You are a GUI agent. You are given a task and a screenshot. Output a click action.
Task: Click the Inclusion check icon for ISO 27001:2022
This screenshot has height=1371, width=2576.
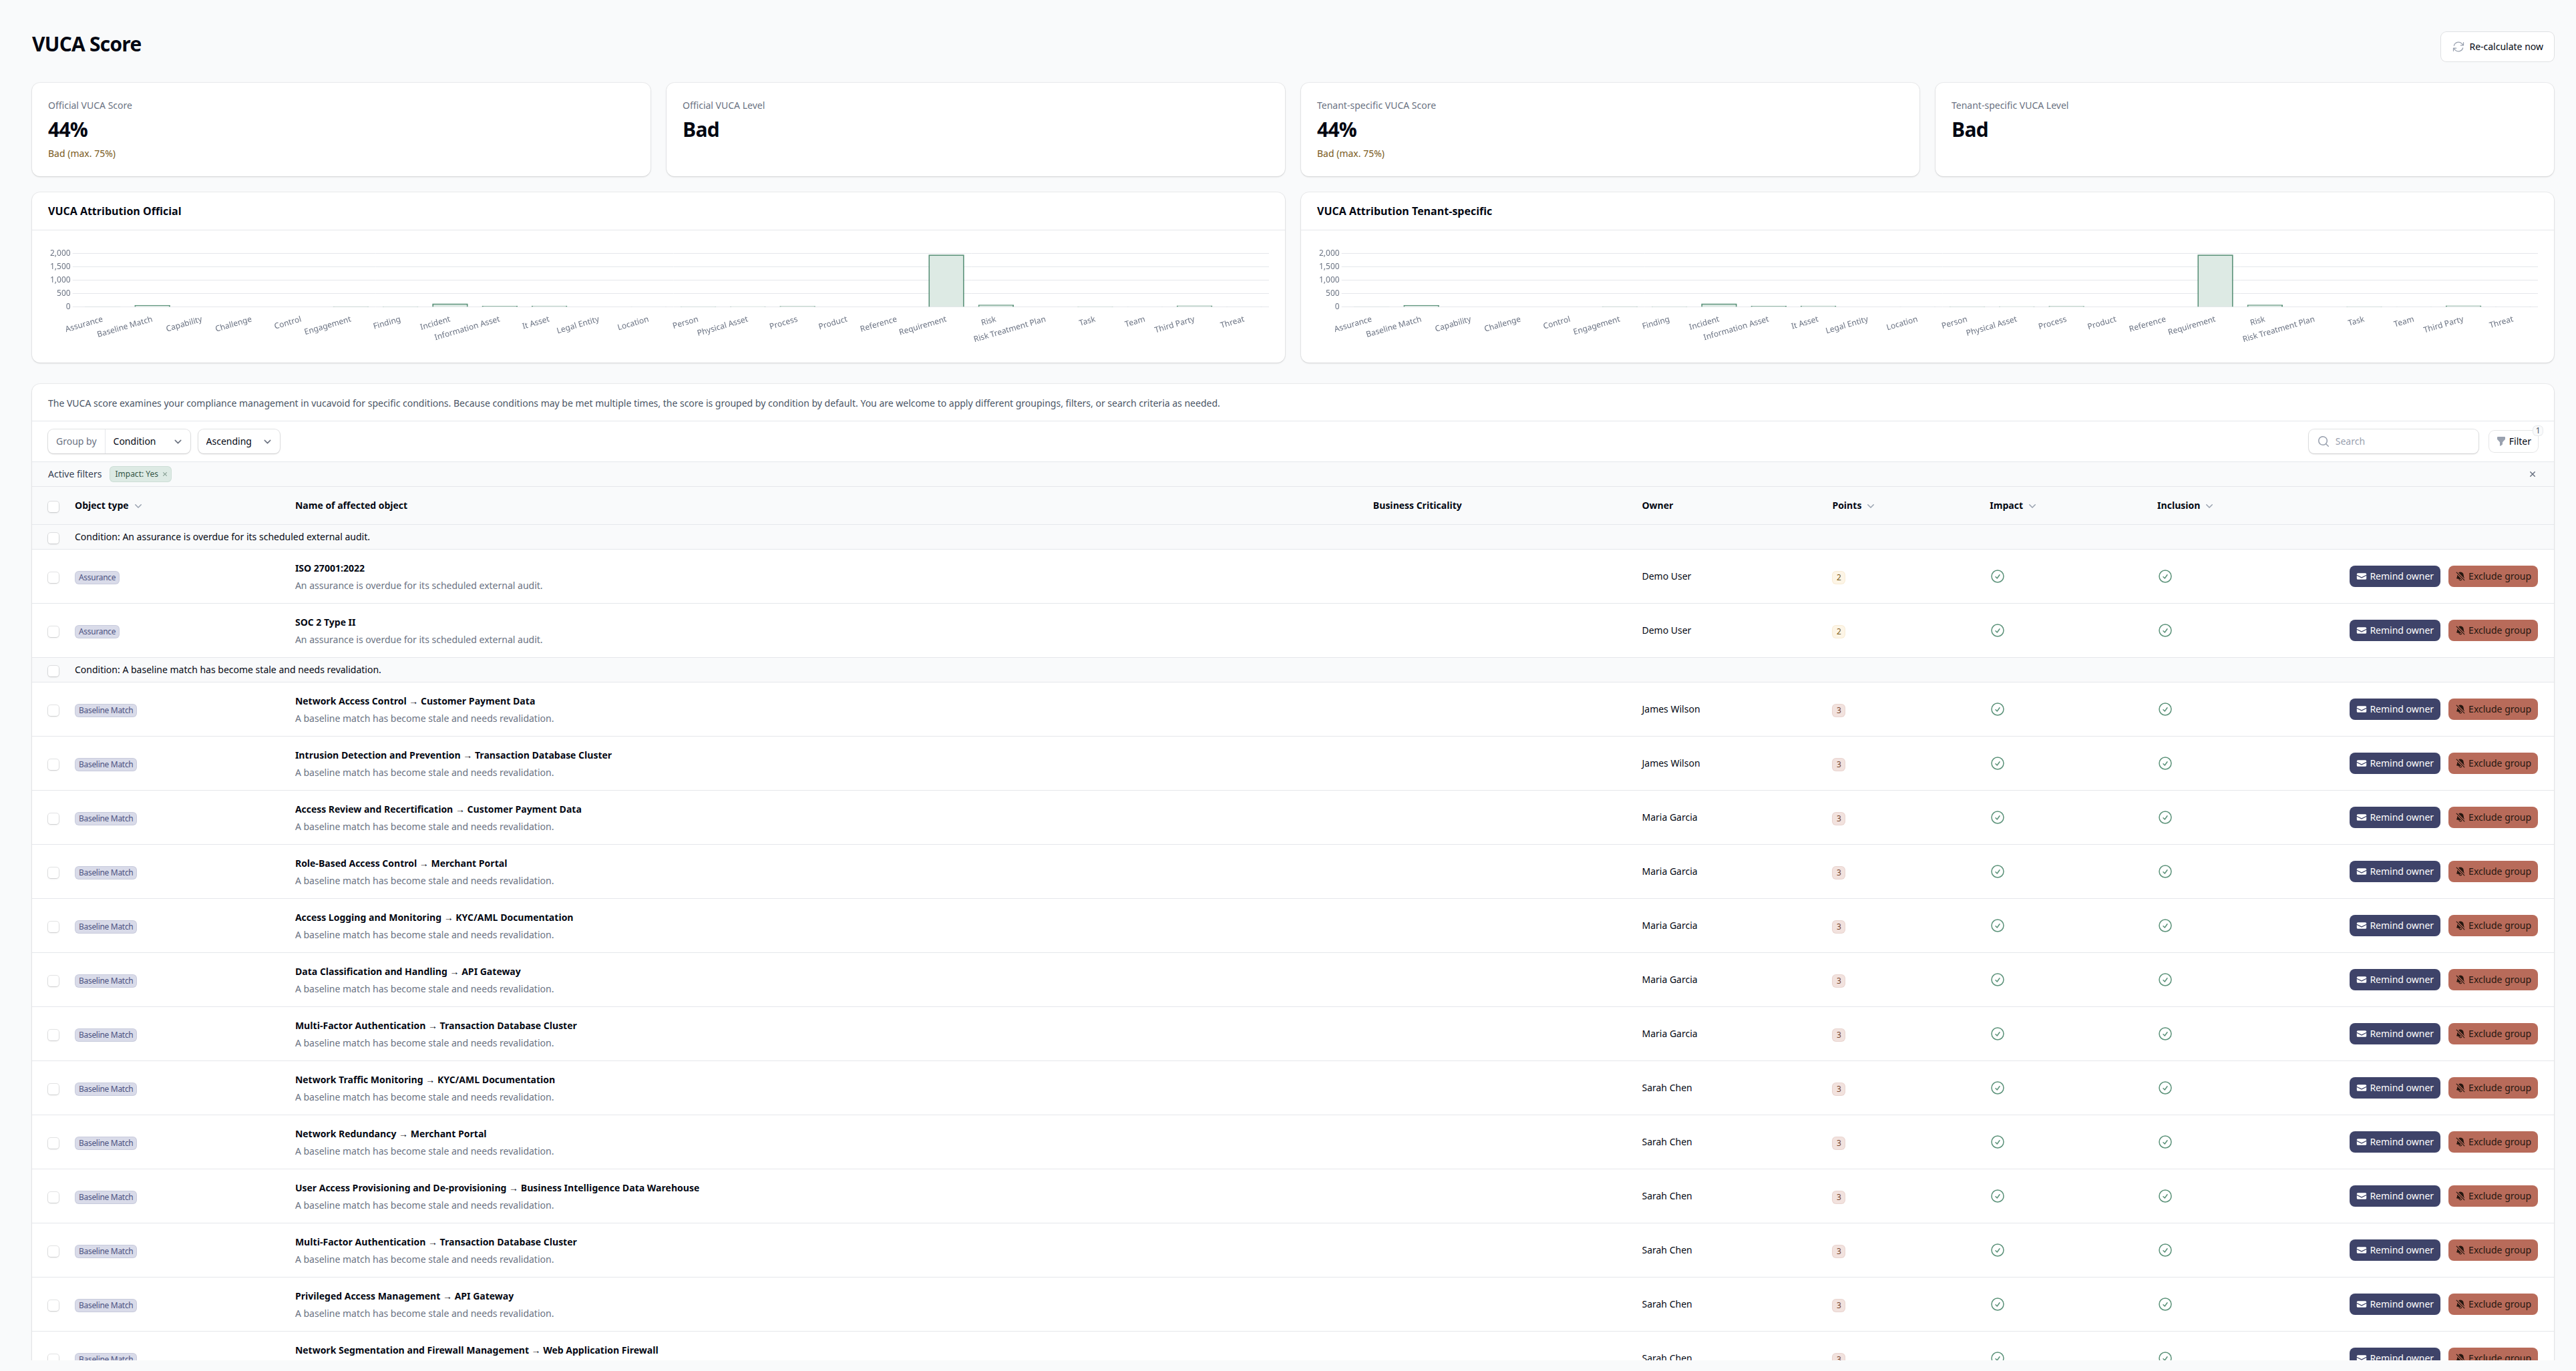point(2165,576)
